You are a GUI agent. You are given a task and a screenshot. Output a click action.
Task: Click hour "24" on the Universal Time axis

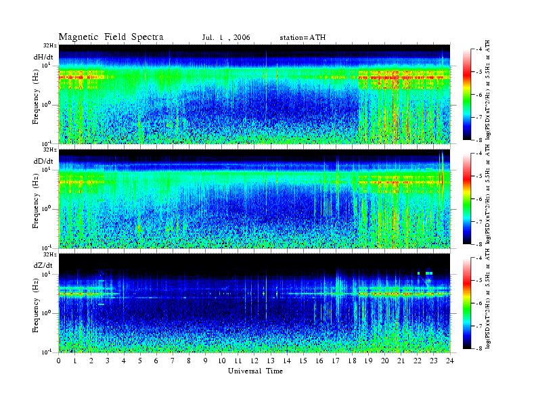(x=450, y=361)
